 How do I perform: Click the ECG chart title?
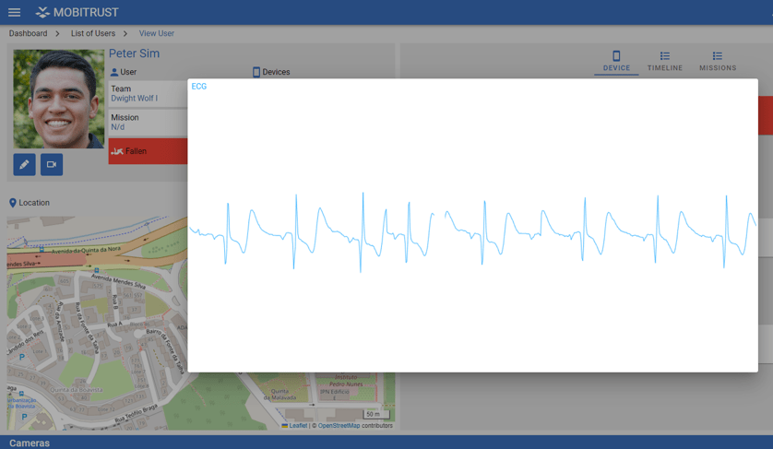(x=198, y=87)
